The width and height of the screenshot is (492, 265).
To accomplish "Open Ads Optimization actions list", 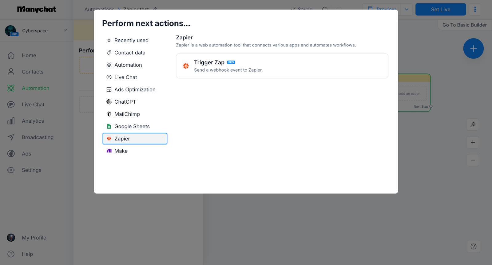I will tap(135, 89).
